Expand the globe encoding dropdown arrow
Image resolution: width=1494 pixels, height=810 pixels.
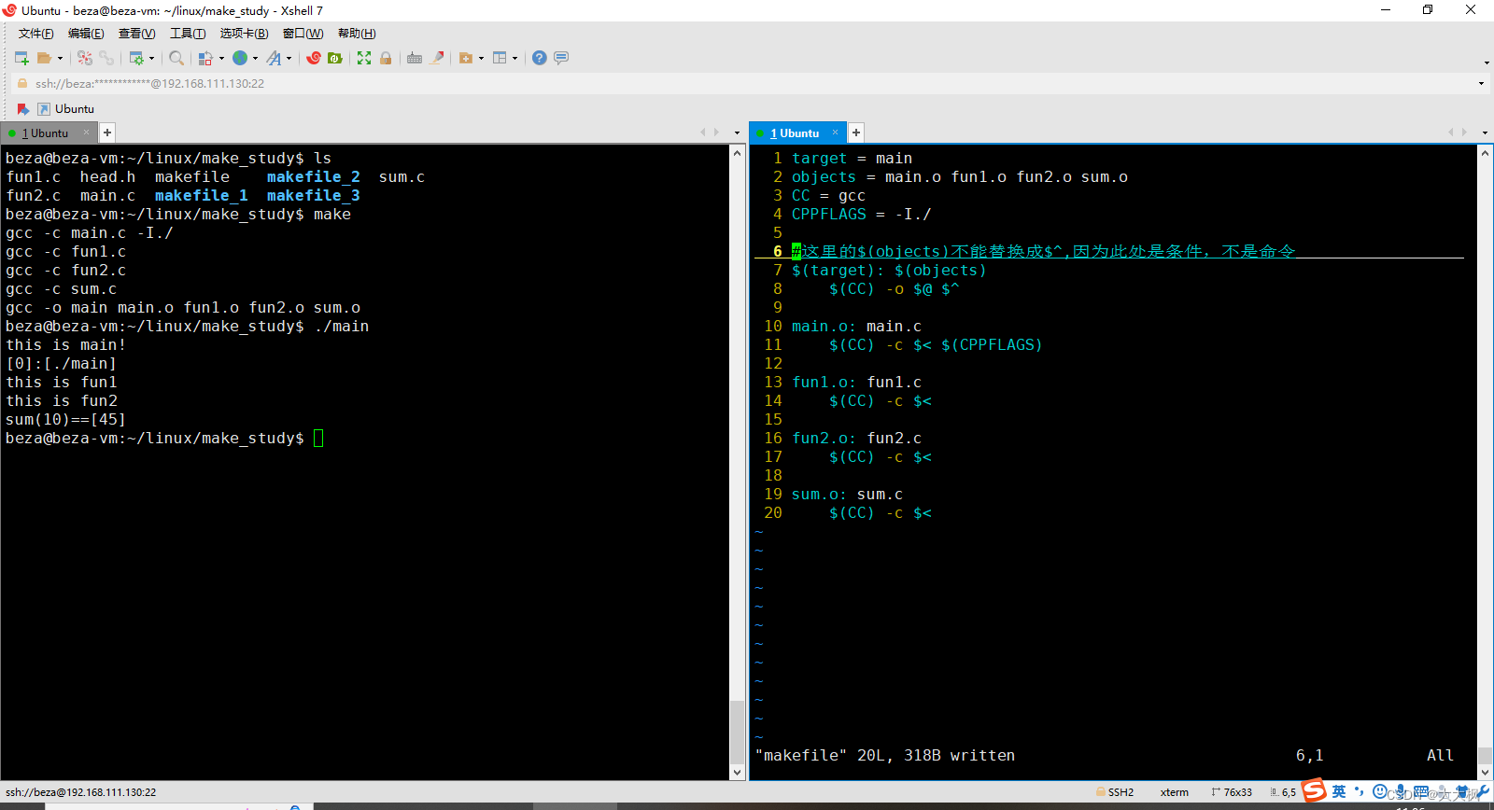tap(255, 58)
